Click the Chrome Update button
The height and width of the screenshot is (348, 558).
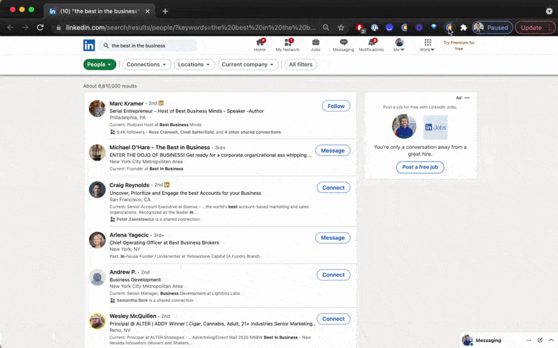coord(535,27)
